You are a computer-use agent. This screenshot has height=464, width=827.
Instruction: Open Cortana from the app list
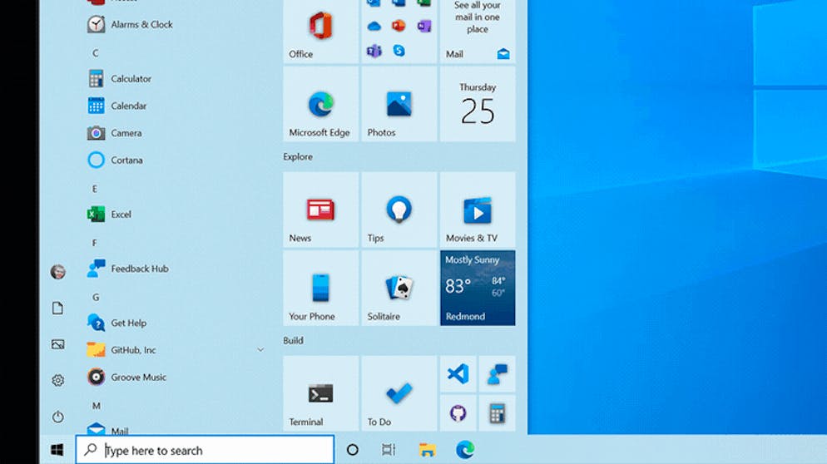[115, 160]
